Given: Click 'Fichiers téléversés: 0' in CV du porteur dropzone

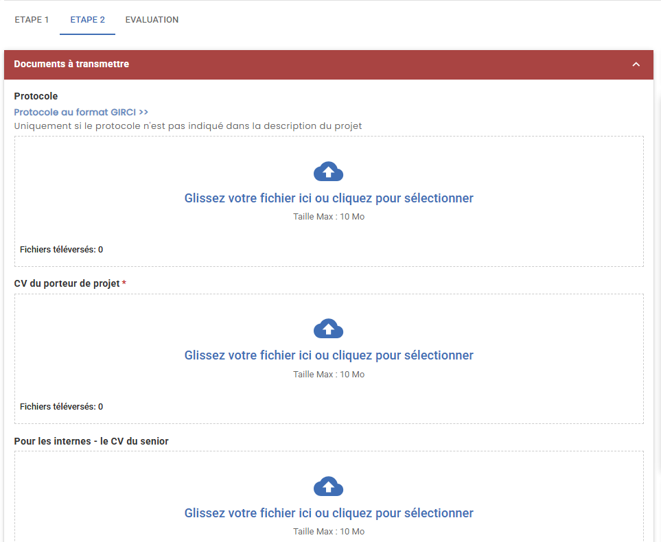Looking at the screenshot, I should (61, 407).
